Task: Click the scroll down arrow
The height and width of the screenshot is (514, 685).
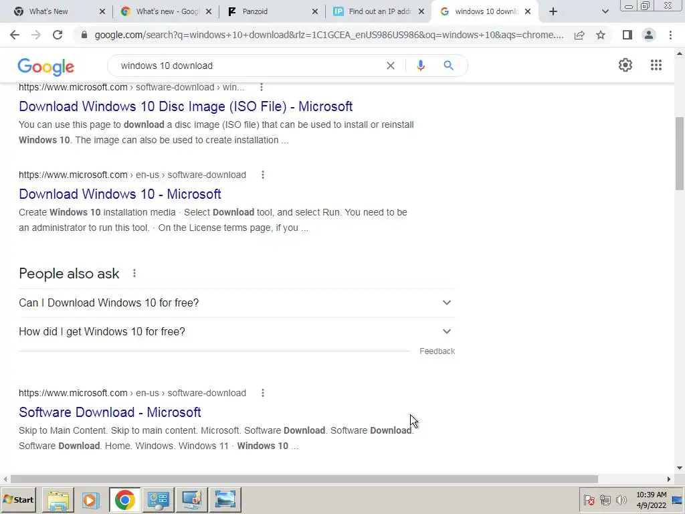Action: coord(679,468)
